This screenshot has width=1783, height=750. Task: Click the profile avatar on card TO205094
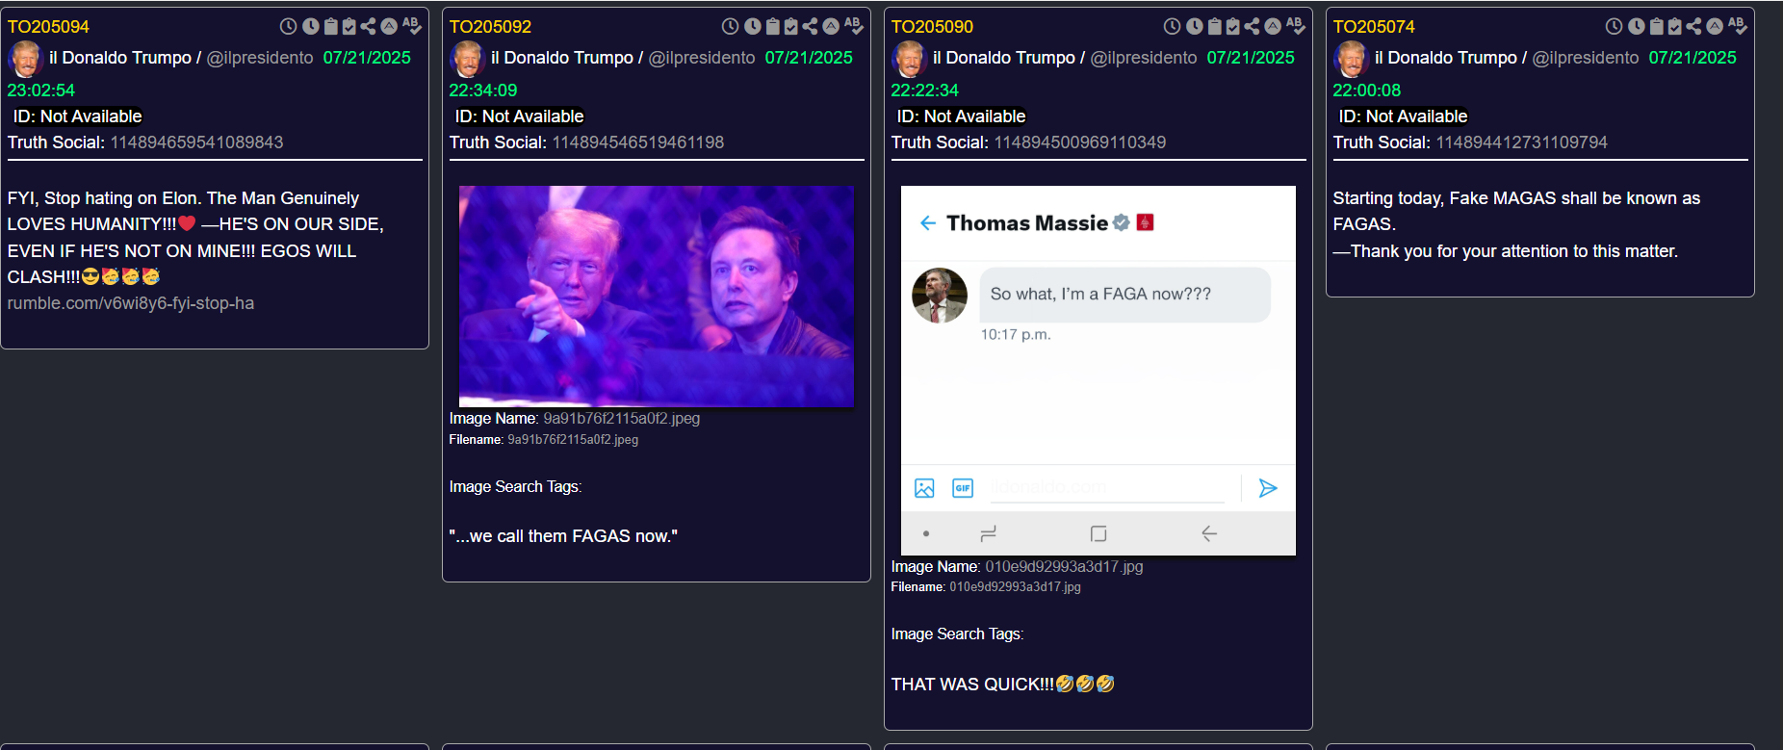click(x=25, y=59)
